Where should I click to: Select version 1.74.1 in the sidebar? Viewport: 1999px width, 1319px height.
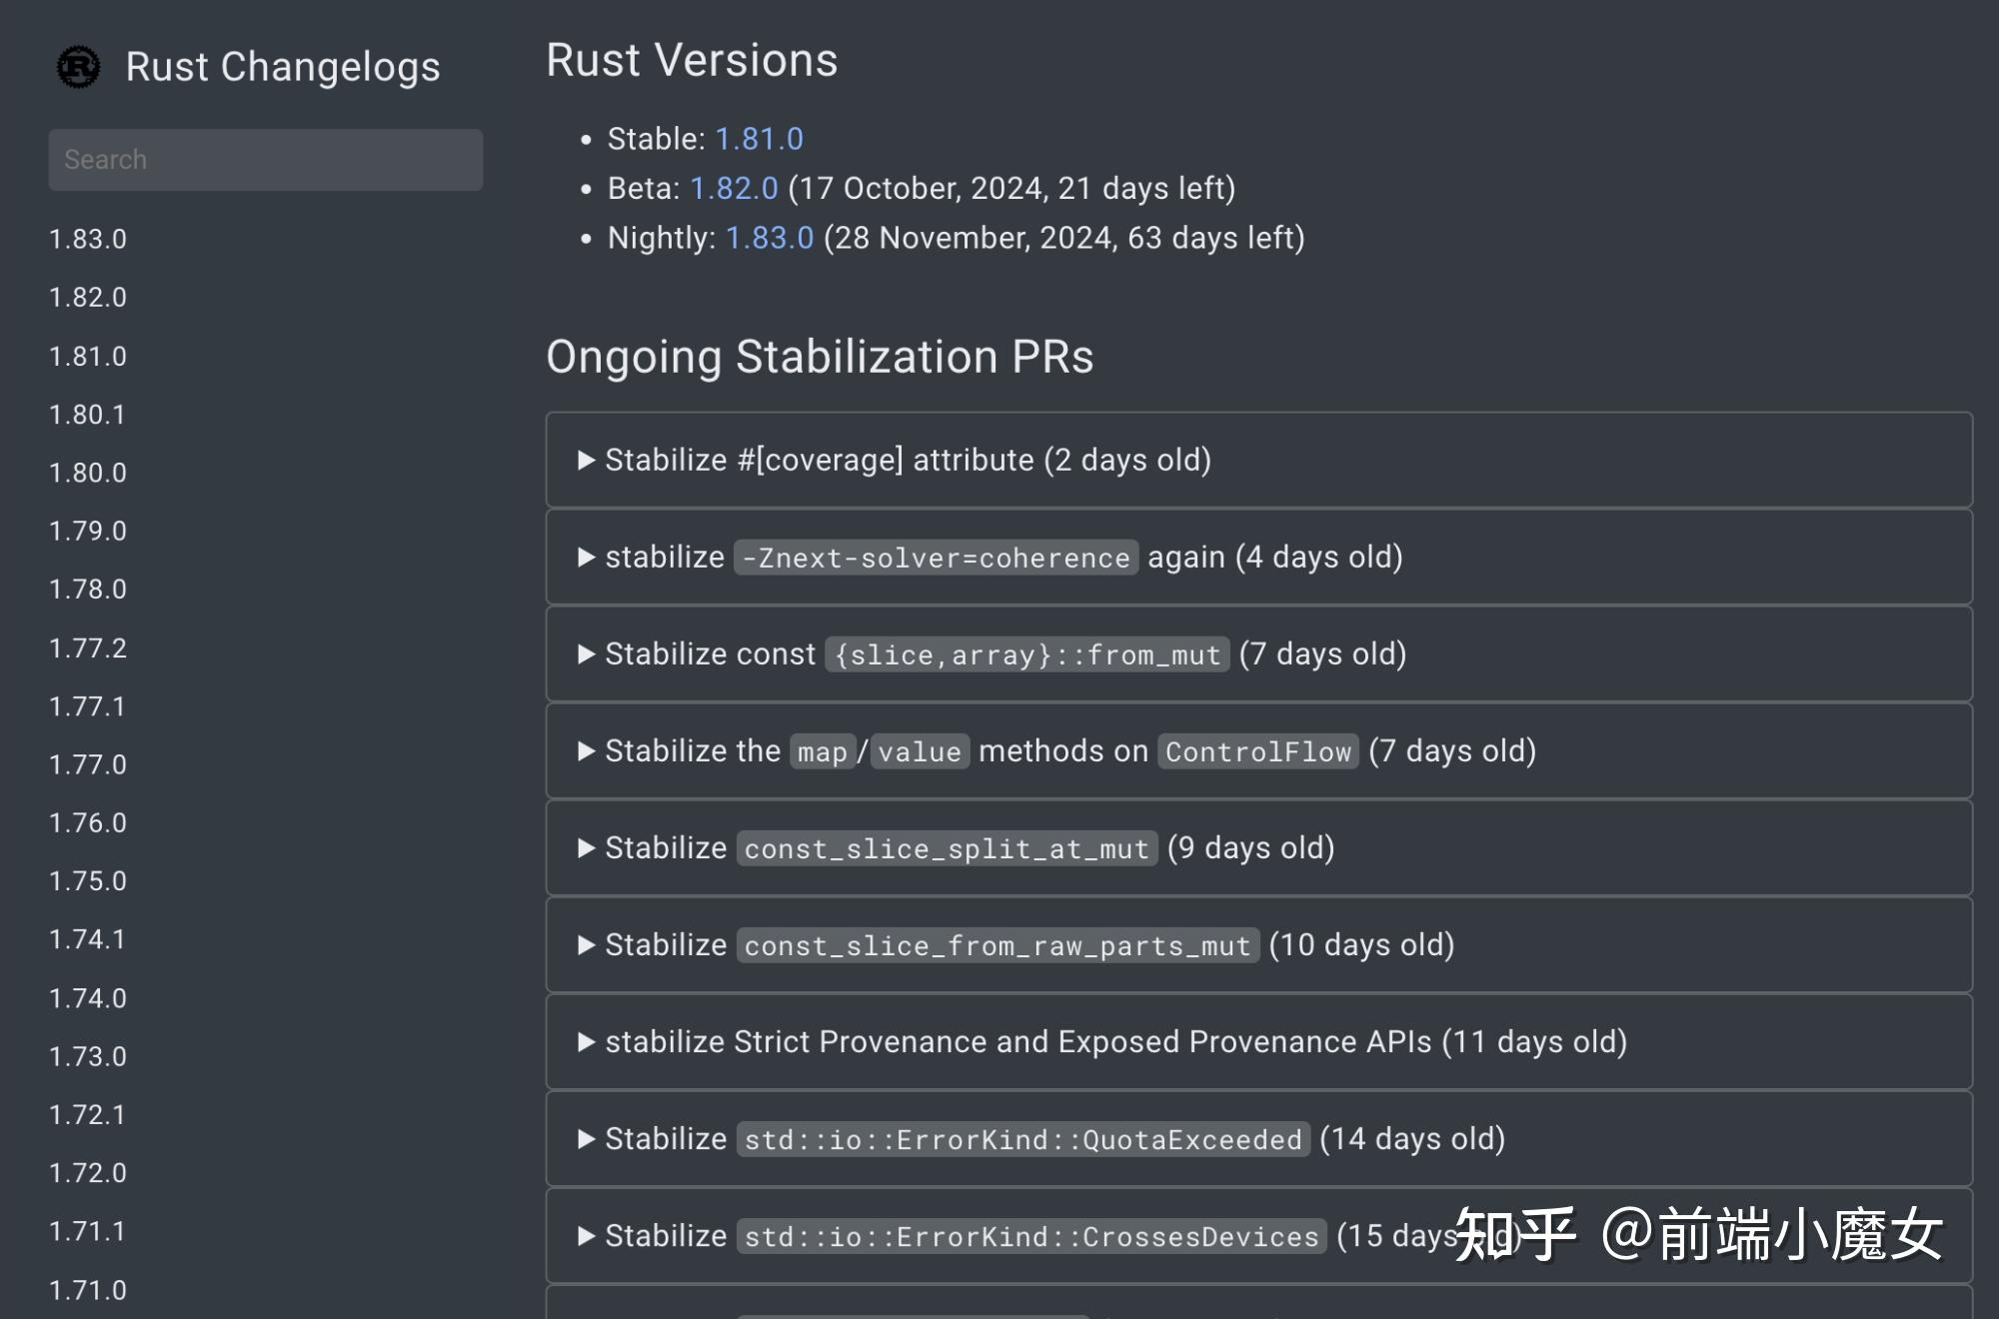coord(87,939)
